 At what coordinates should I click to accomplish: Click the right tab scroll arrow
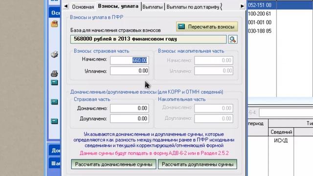(242, 6)
